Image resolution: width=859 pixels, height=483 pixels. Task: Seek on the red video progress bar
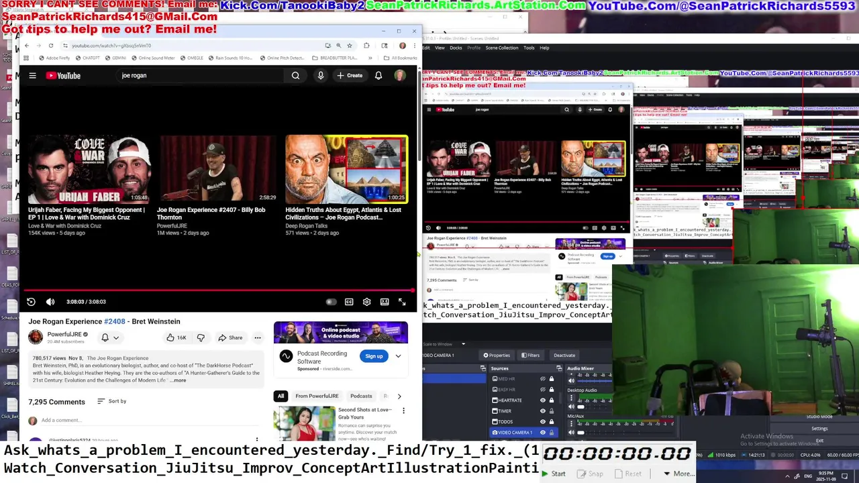(x=218, y=290)
